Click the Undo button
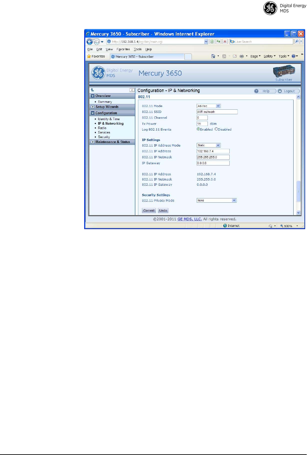307x455 pixels. tap(163, 211)
